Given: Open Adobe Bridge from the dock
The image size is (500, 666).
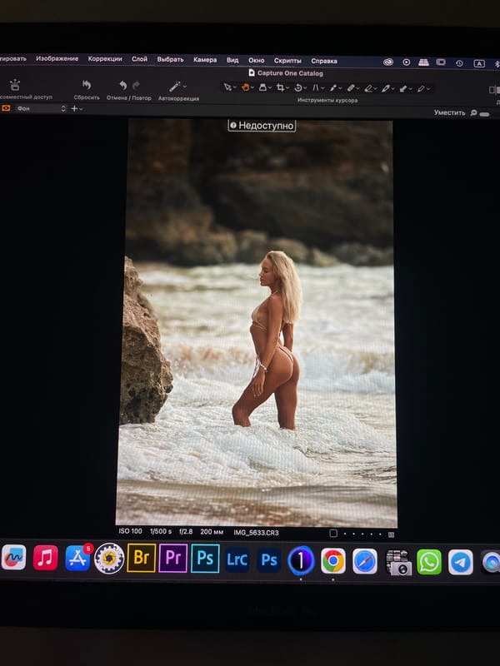Looking at the screenshot, I should coord(141,558).
